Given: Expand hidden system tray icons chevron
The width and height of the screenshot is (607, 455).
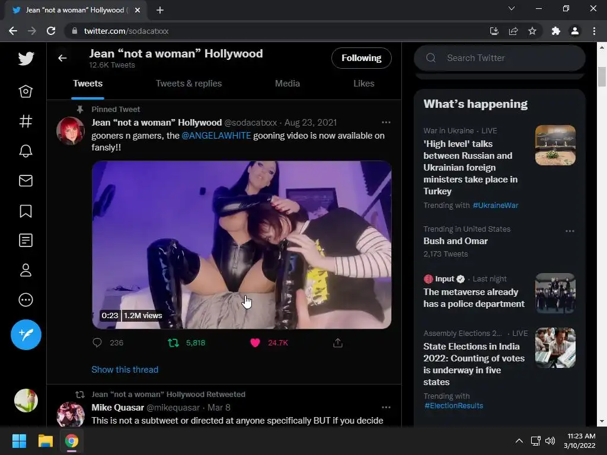Looking at the screenshot, I should click(519, 441).
